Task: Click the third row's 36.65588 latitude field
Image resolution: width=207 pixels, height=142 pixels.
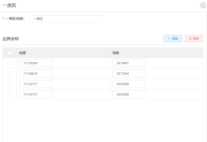Action: coord(129,84)
